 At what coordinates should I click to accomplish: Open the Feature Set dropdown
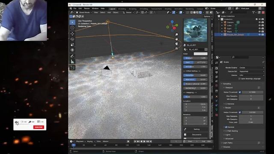point(251,71)
